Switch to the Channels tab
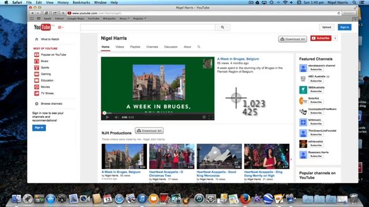Viewport: 369px width, 207px height. pos(152,47)
